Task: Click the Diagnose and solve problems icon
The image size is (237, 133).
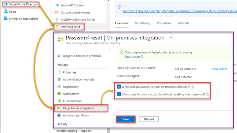Action: (59, 56)
